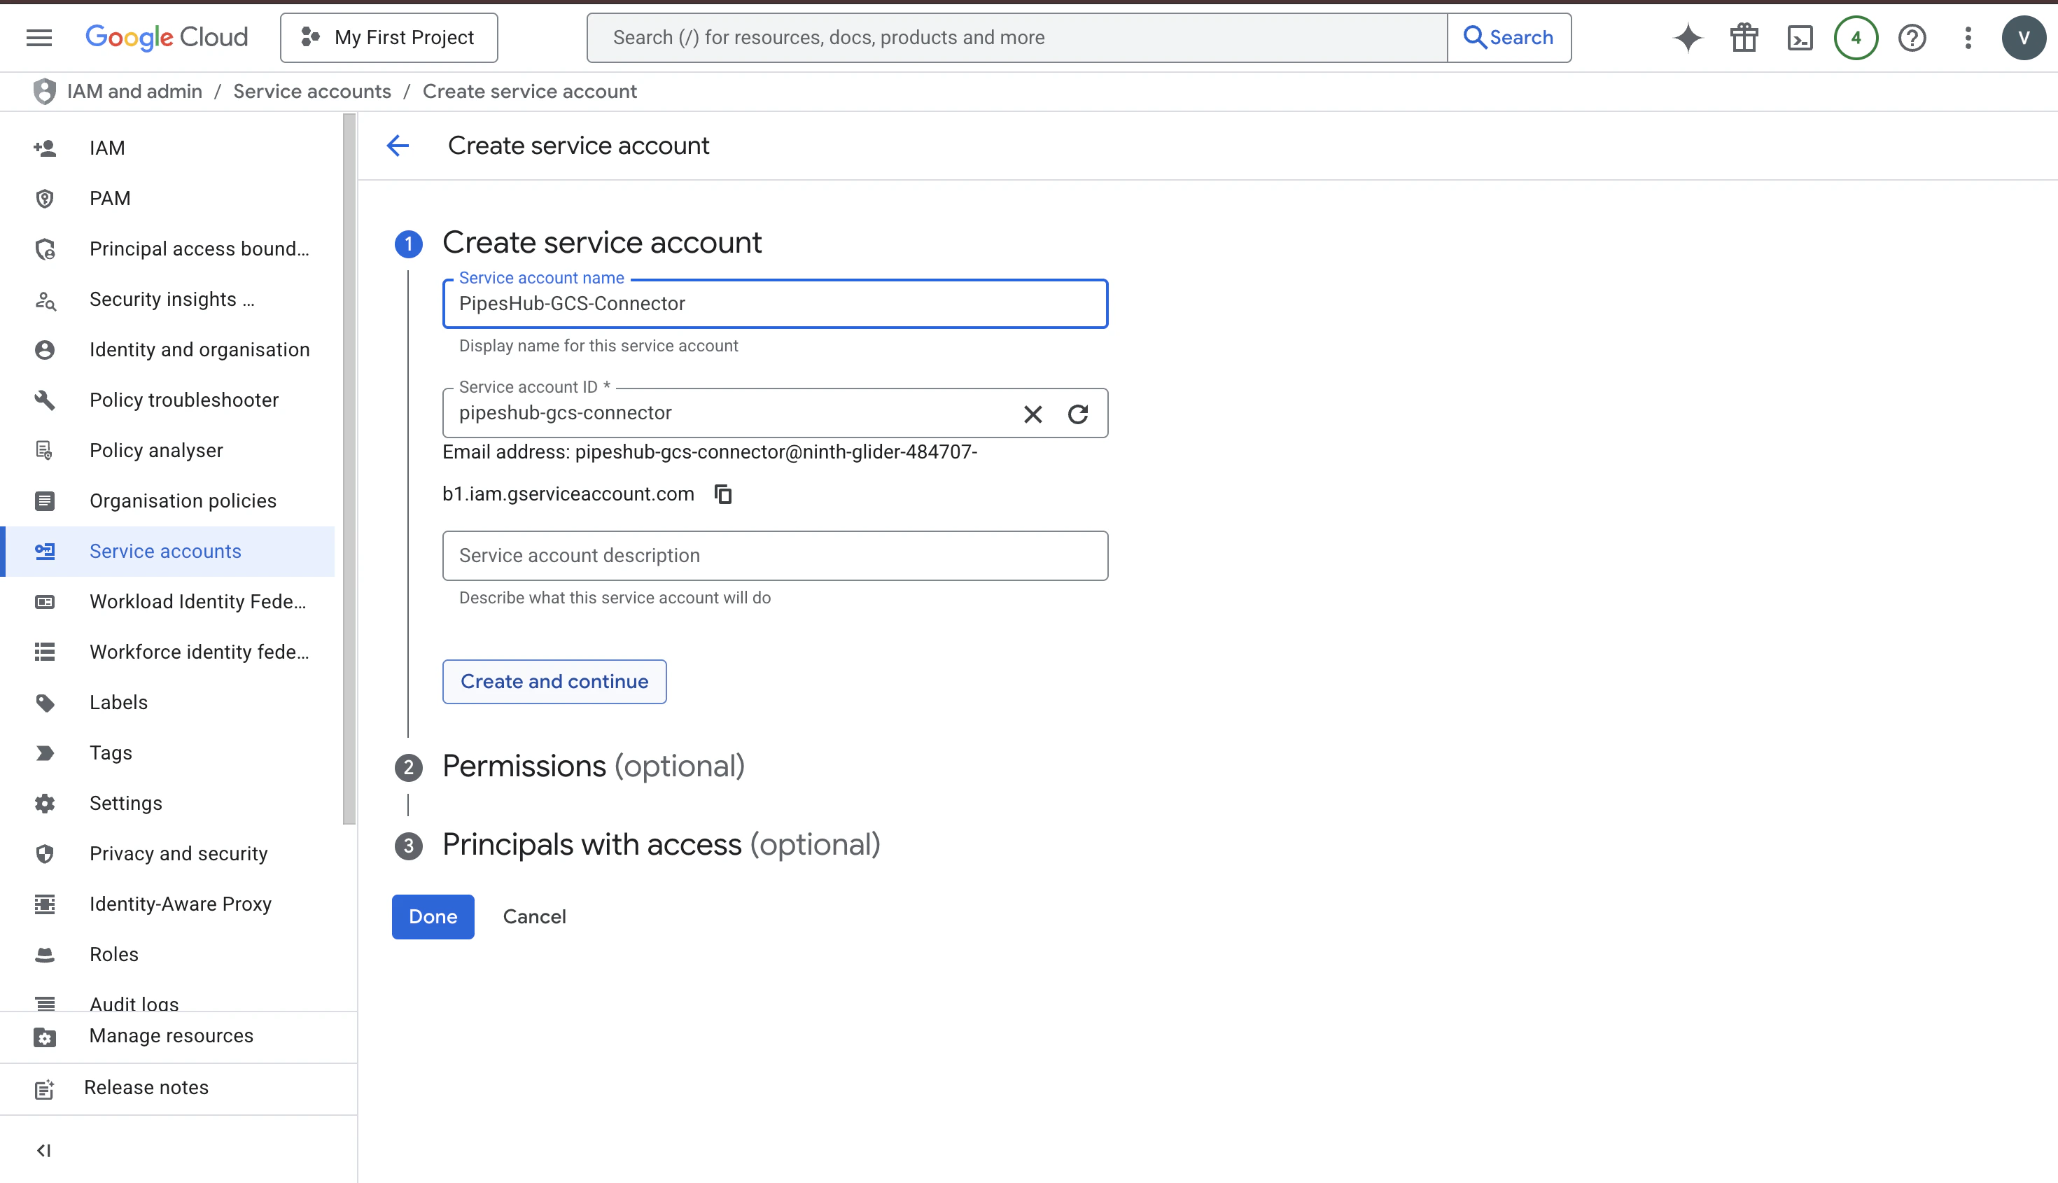Click the Organisation policies icon
The height and width of the screenshot is (1183, 2058).
tap(45, 500)
